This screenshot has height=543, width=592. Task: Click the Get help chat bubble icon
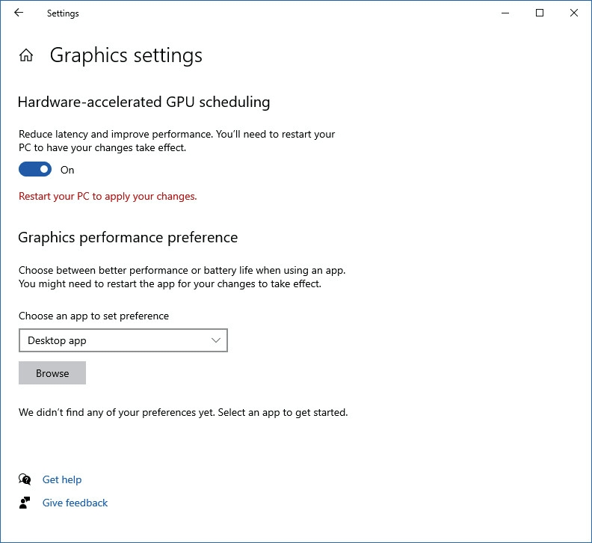point(25,479)
